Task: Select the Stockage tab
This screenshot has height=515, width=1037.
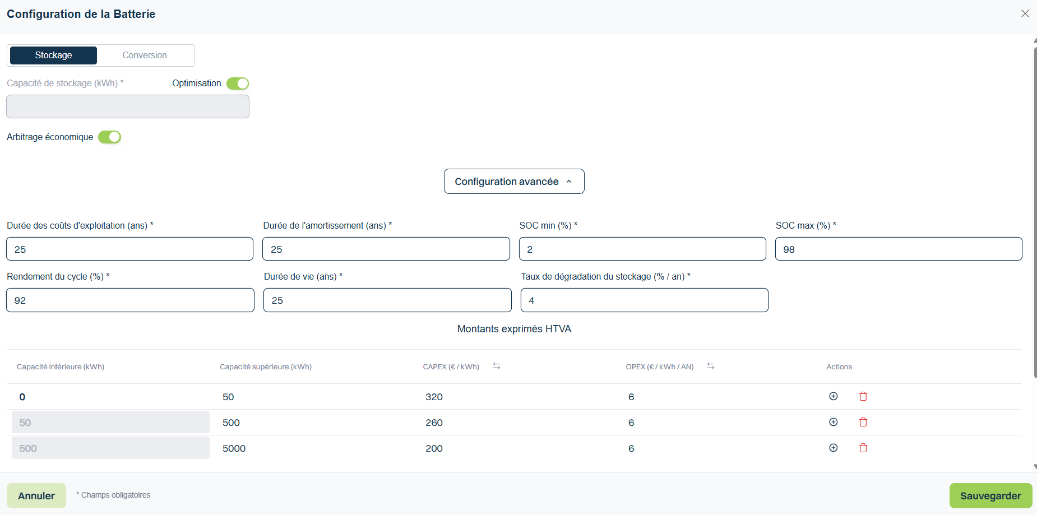Action: 53,55
